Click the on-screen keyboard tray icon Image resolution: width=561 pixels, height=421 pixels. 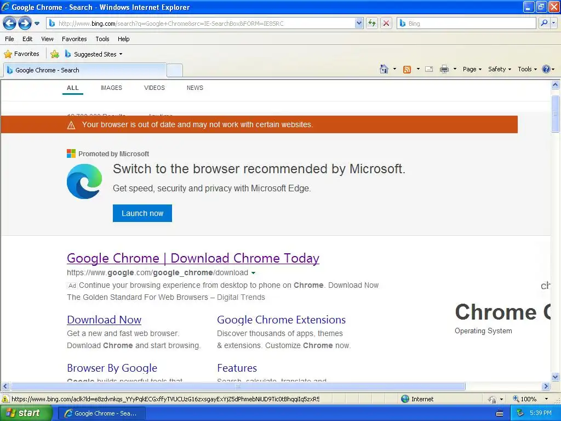(x=500, y=413)
